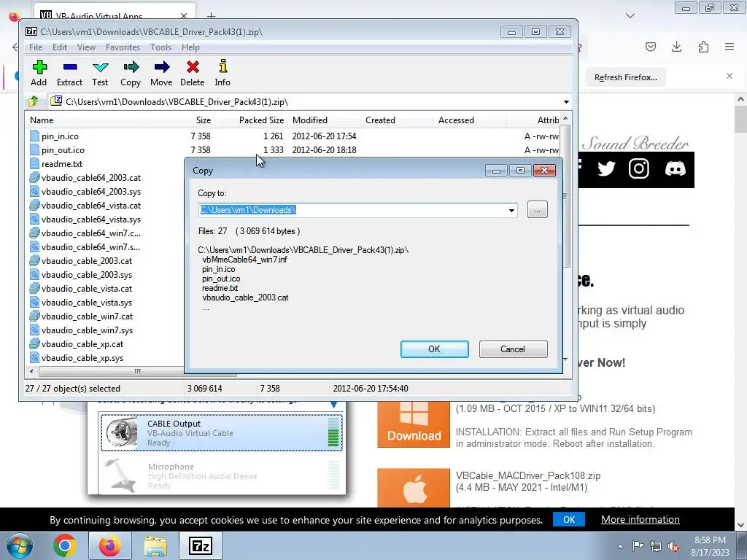Click the up-one-level folder icon

pyautogui.click(x=34, y=101)
